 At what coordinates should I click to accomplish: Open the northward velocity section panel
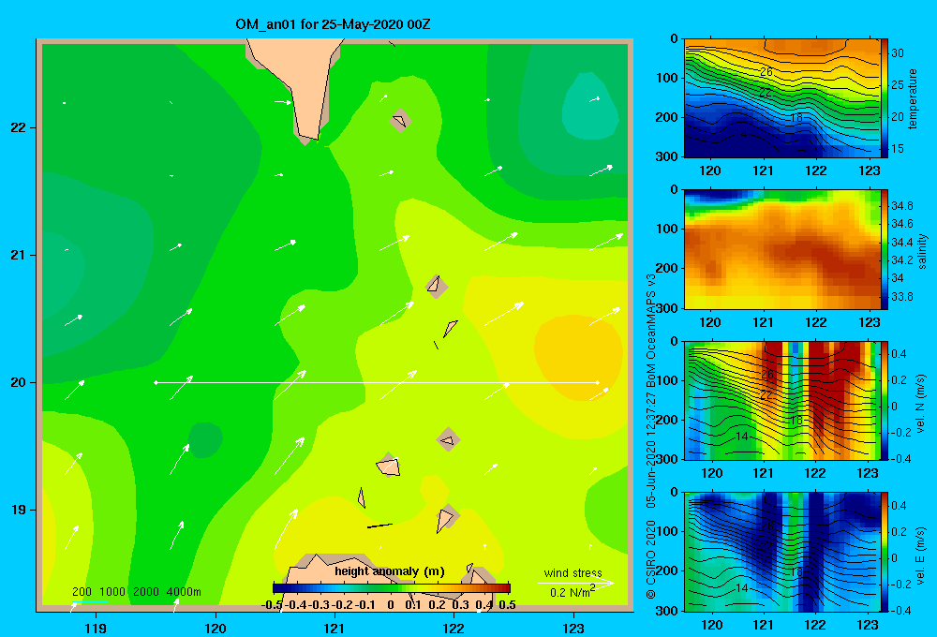point(781,401)
